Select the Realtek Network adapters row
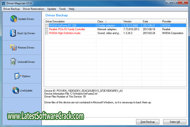Viewport: 190px width, 127px height. click(x=107, y=29)
